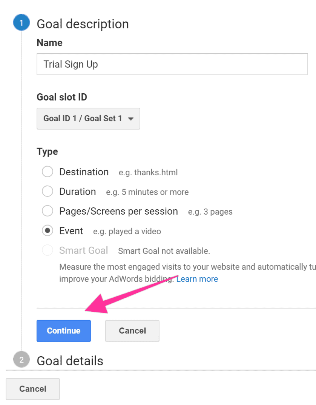Click the Name field label

click(x=49, y=43)
